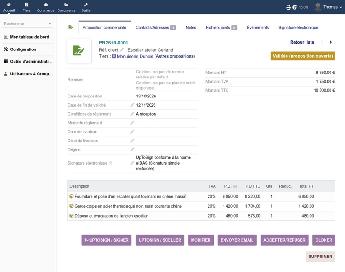This screenshot has width=345, height=272.
Task: Click Thomas user avatar picture
Action: coord(318,7)
